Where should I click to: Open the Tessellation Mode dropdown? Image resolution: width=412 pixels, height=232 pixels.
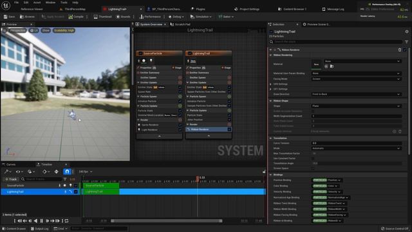click(x=356, y=148)
